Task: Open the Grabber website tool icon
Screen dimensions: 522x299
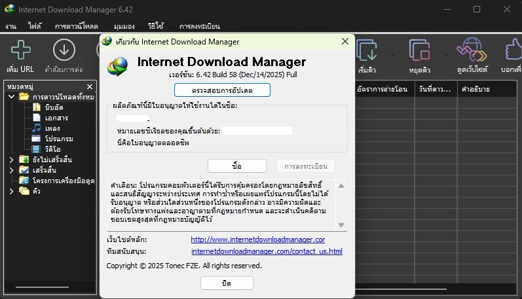Action: pyautogui.click(x=472, y=50)
